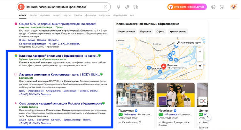Screen dimensions: 241x130
Task: Open Alice assistant icon in header
Action: click(213, 7)
